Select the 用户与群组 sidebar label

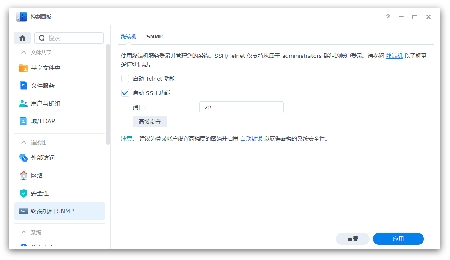click(46, 104)
